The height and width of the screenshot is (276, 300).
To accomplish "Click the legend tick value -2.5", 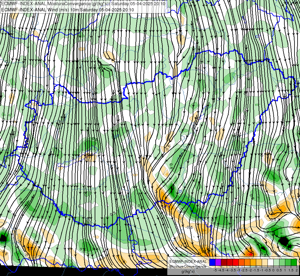I will click(x=244, y=270).
